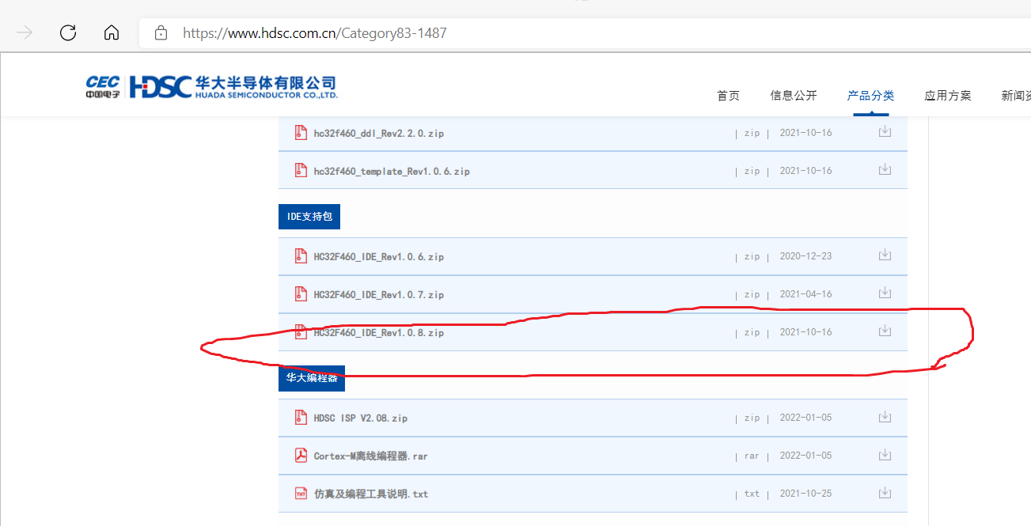The image size is (1031, 526).
Task: Open HC32F460_IDE_Rev1.0.8.zip file link
Action: 379,333
